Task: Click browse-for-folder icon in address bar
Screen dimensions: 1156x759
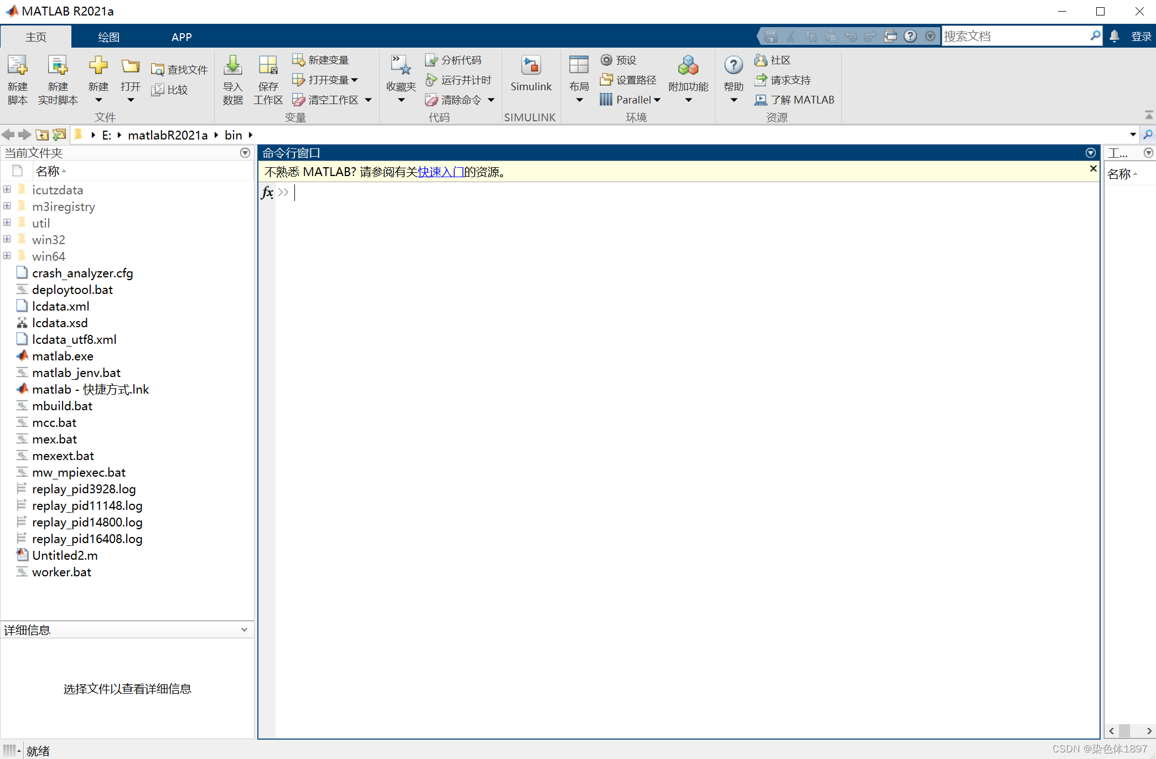Action: click(x=59, y=135)
